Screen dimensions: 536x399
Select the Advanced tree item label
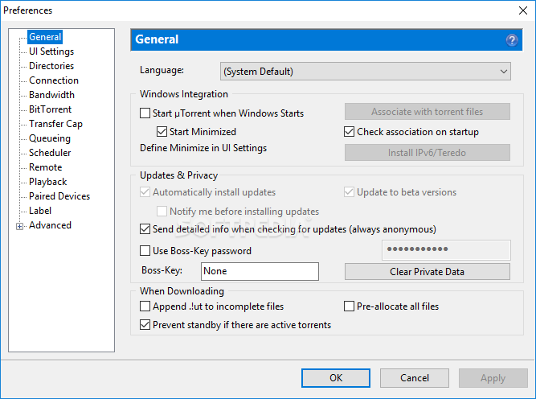[x=50, y=225]
